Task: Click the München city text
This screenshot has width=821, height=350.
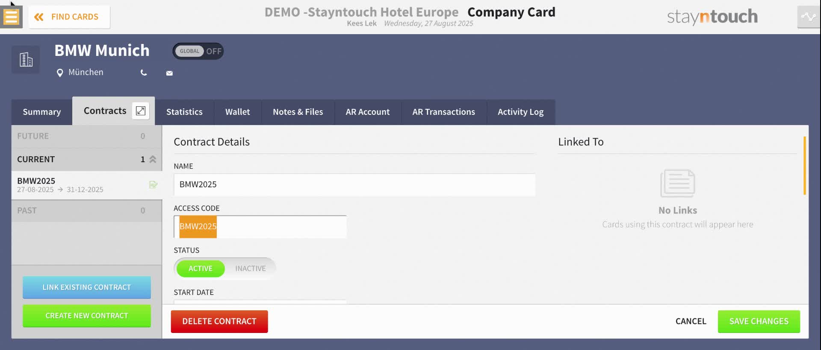Action: click(x=86, y=72)
